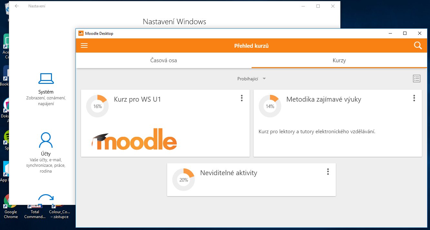
Task: Open options menu for Metodika zajímavé výuky
Action: (x=414, y=98)
